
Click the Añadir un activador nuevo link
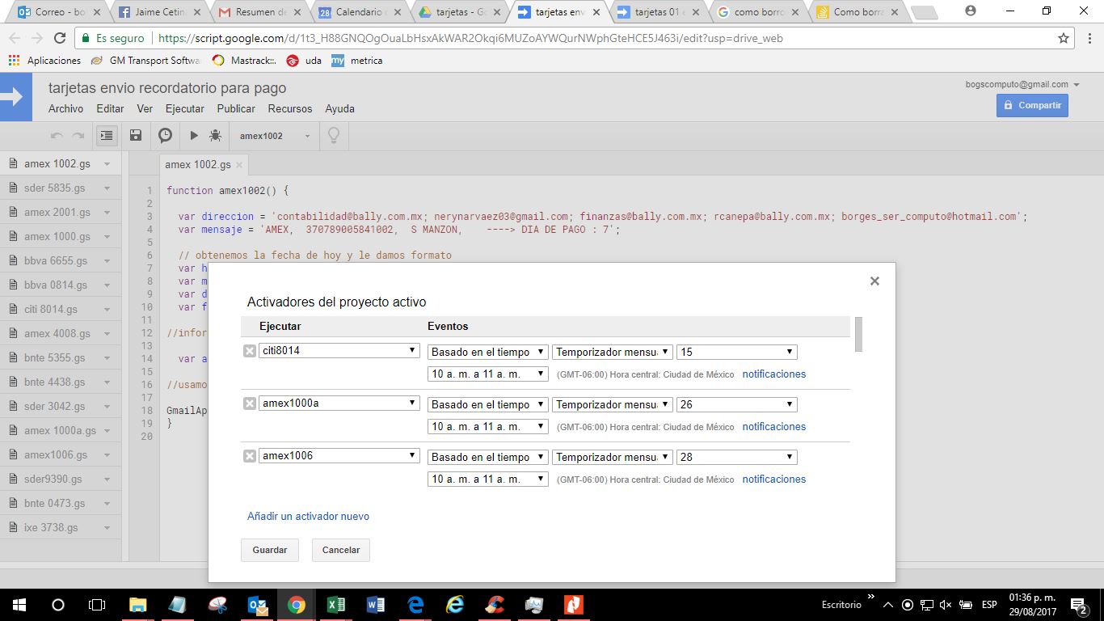(308, 516)
